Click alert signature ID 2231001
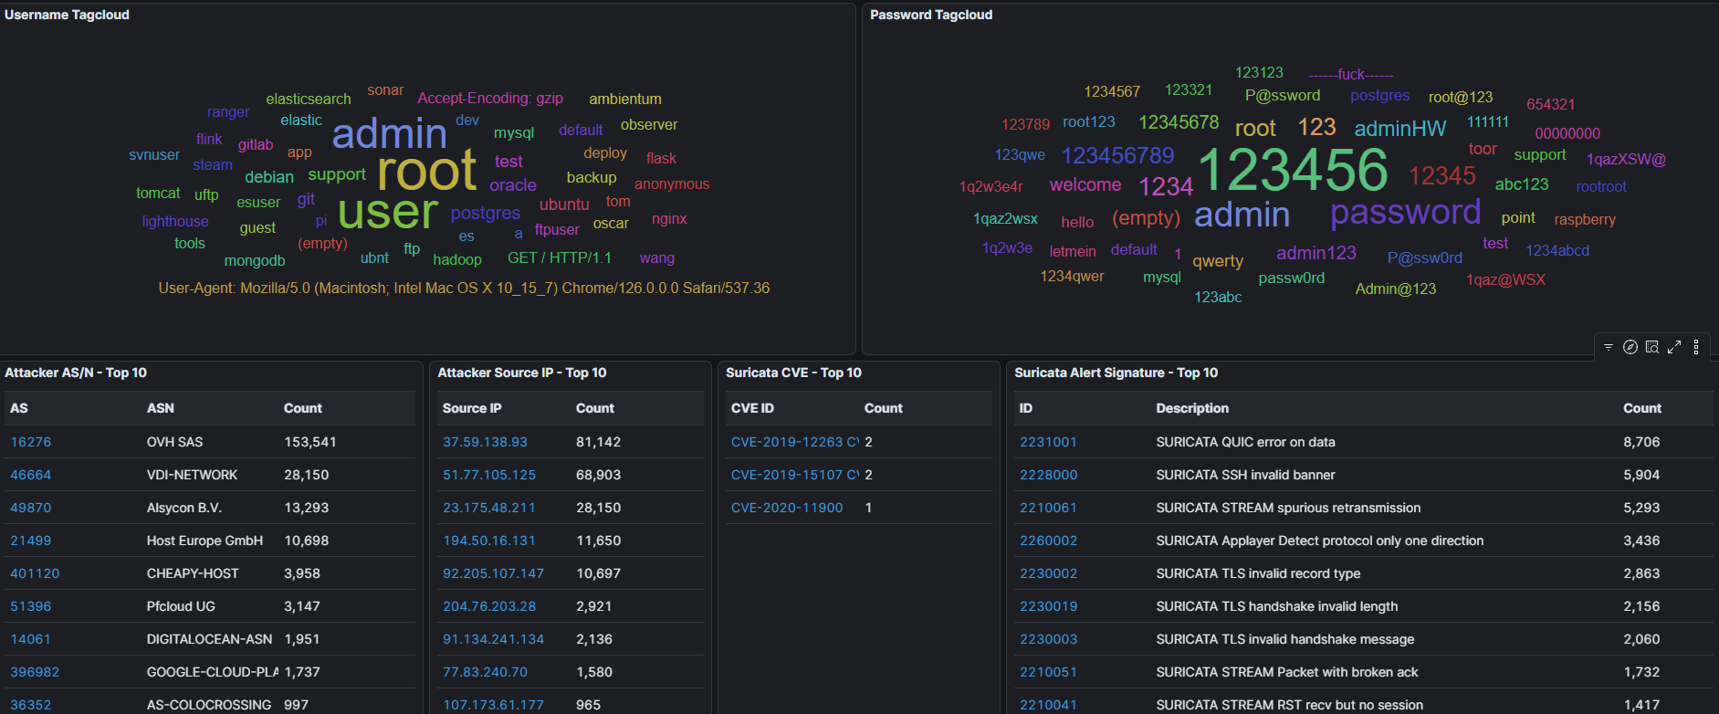1719x714 pixels. point(1048,442)
